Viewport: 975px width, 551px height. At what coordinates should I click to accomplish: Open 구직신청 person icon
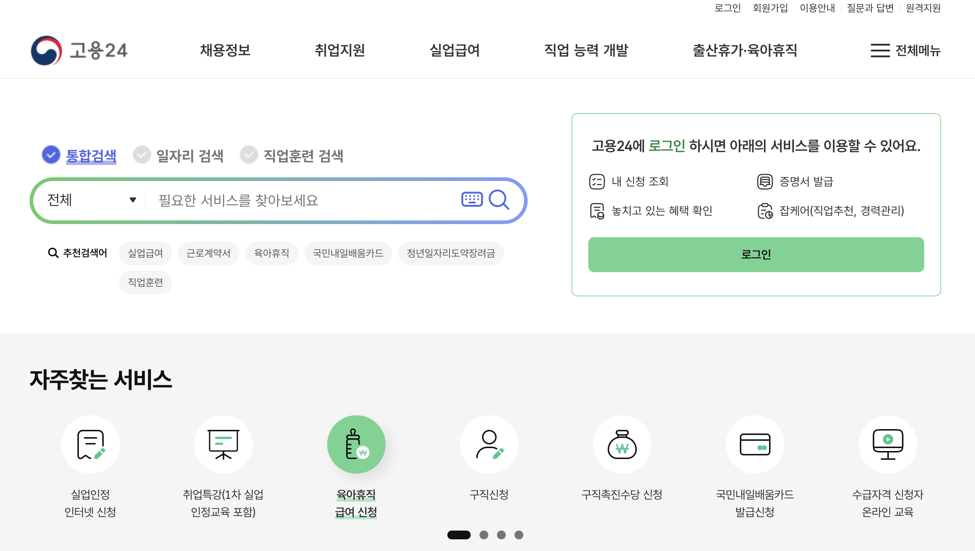tap(489, 444)
